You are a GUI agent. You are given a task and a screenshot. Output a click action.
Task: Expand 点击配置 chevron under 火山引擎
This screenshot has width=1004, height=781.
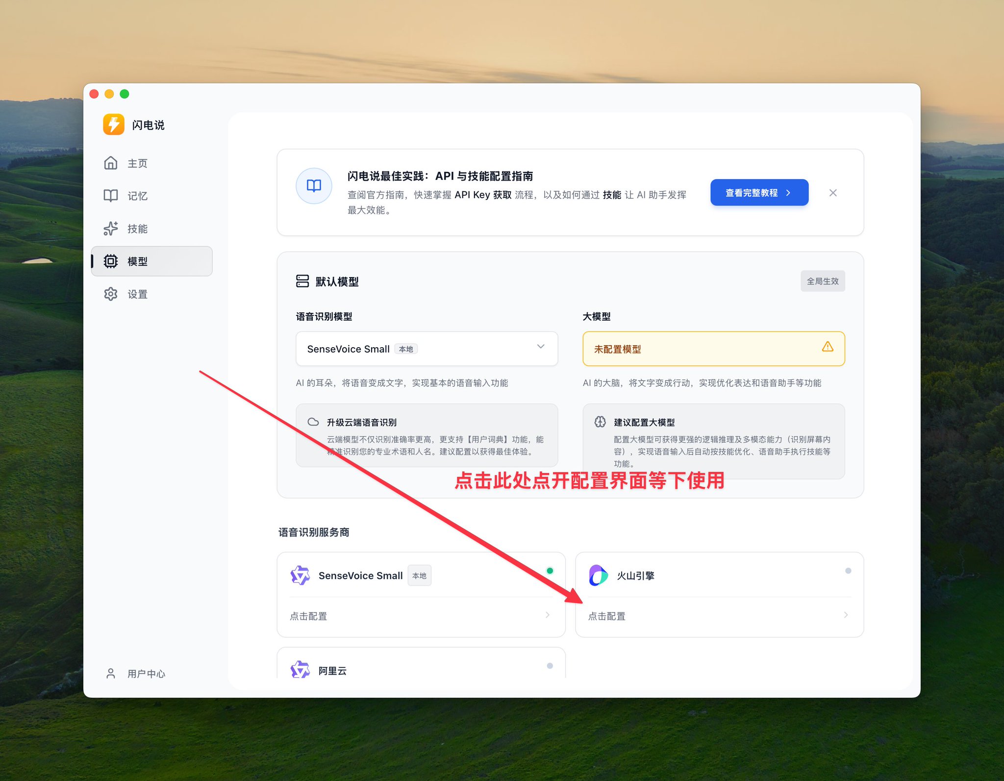[846, 615]
